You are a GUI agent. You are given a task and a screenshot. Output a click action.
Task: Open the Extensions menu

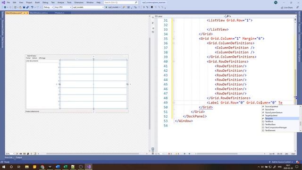[79, 2]
